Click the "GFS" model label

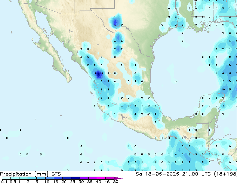click(x=56, y=174)
